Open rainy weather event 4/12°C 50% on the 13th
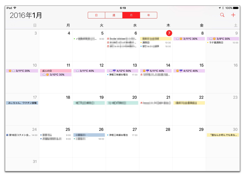This screenshot has width=245, height=177. (x=122, y=71)
